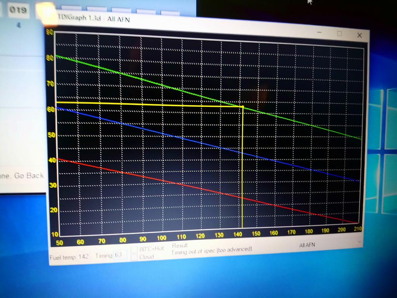Click the dropdown arrow beside All AFN
The width and height of the screenshot is (397, 298).
[x=359, y=242]
